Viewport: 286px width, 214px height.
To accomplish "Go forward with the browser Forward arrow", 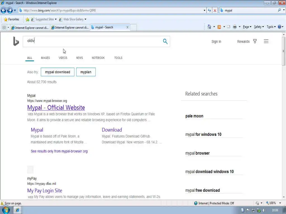I will pos(10,10).
